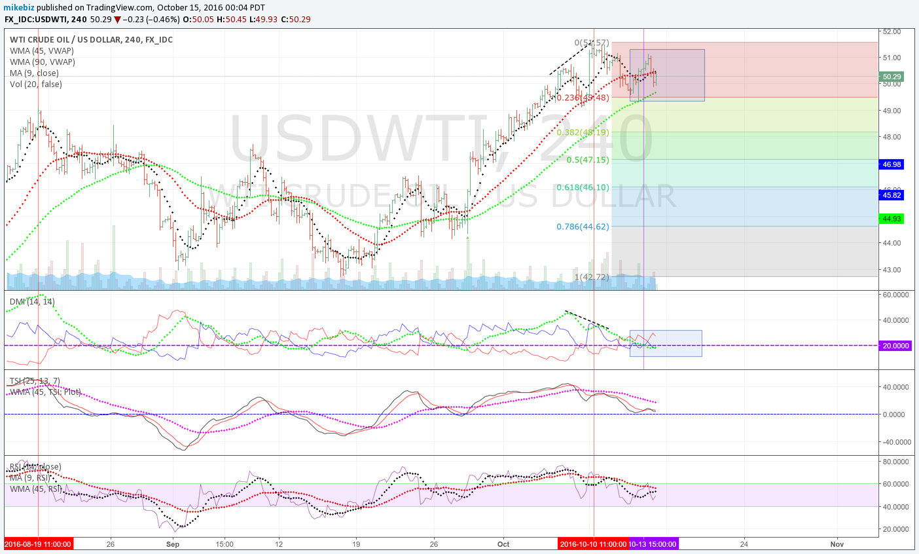Viewport: 919px width, 554px height.
Task: Click the 0(51.57) Fibonacci level label
Action: coord(592,43)
